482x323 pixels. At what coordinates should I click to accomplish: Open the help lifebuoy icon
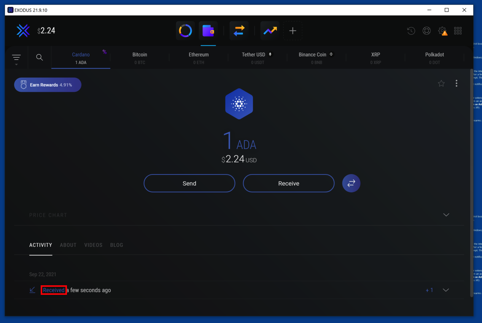click(x=427, y=31)
